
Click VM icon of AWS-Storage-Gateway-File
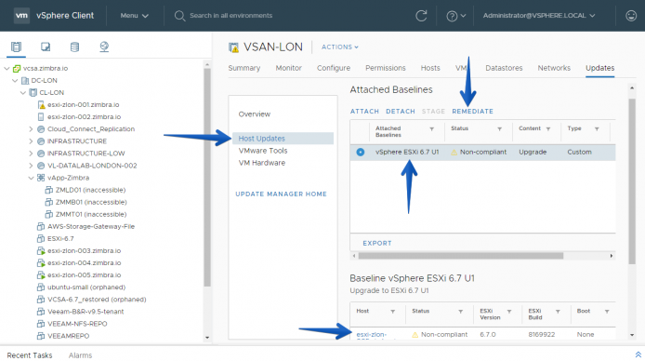[x=41, y=226]
